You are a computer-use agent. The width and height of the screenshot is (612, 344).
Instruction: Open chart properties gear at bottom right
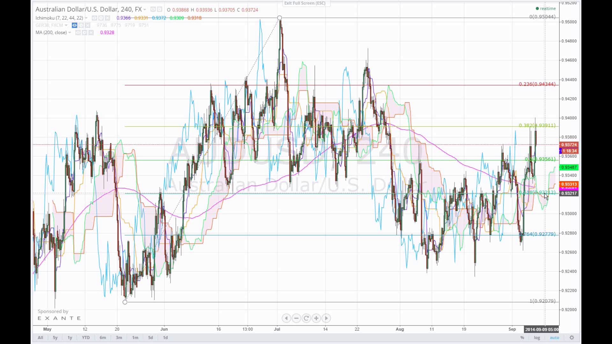[572, 338]
